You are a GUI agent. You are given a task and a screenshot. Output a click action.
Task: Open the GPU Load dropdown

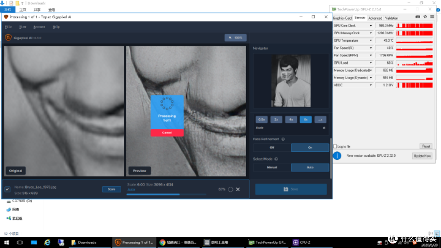tap(371, 63)
